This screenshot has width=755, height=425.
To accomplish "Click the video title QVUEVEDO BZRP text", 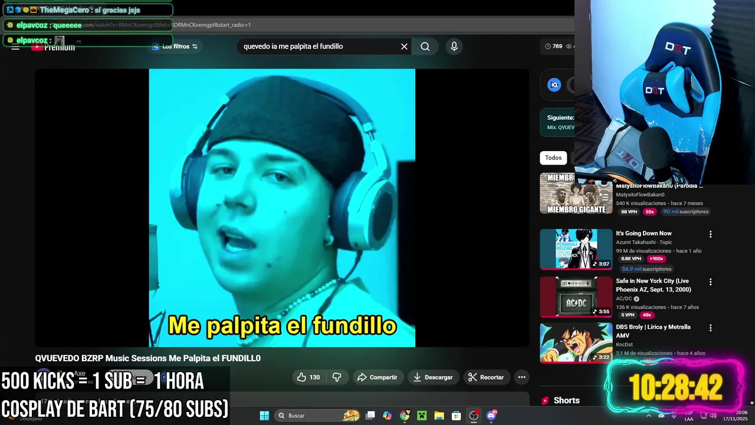I will (147, 358).
